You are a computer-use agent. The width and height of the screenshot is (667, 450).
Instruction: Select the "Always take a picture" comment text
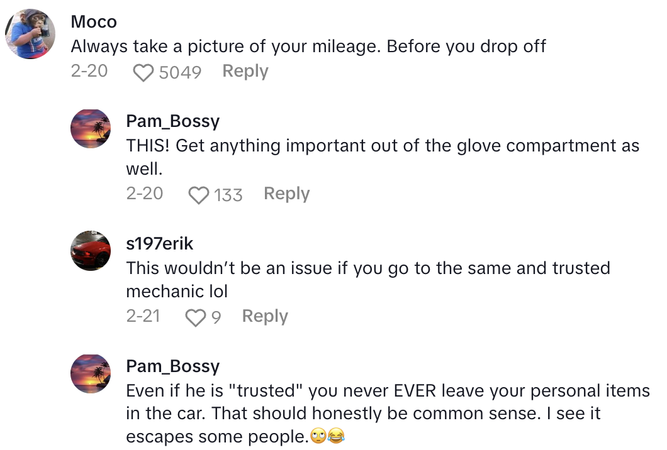(308, 47)
